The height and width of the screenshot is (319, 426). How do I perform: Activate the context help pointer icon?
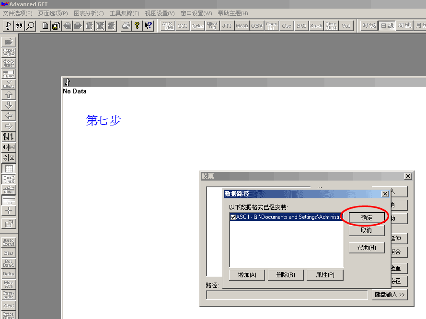pyautogui.click(x=148, y=26)
